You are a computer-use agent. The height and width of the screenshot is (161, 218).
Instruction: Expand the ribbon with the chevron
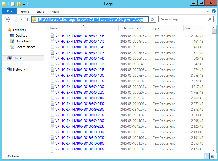[208, 11]
